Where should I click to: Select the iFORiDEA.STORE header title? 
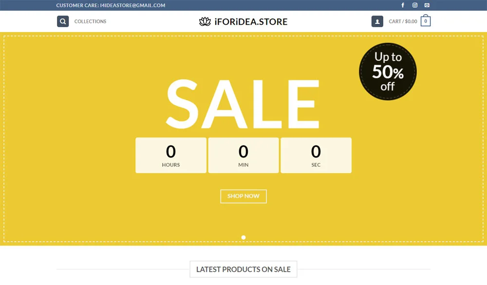(251, 21)
